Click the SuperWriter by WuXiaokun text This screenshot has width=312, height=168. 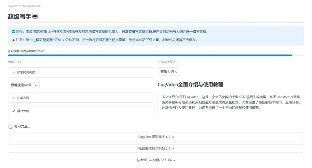pyautogui.click(x=24, y=6)
